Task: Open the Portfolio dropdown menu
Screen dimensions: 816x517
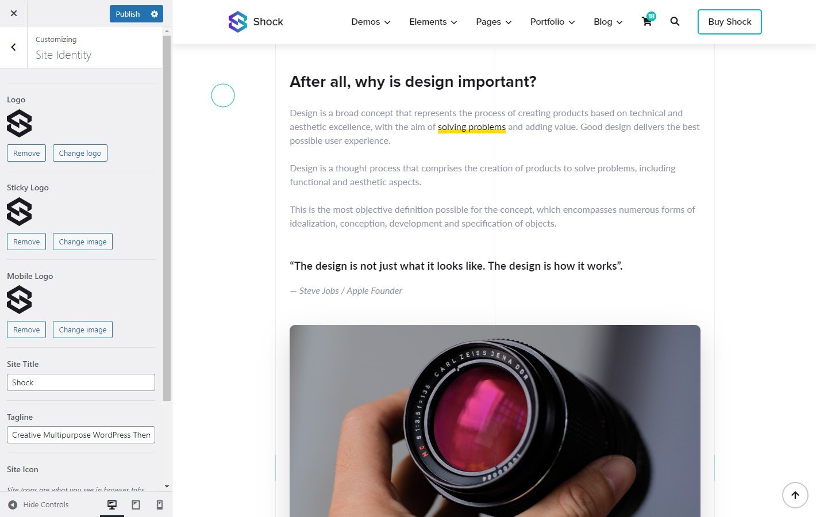Action: coord(552,22)
